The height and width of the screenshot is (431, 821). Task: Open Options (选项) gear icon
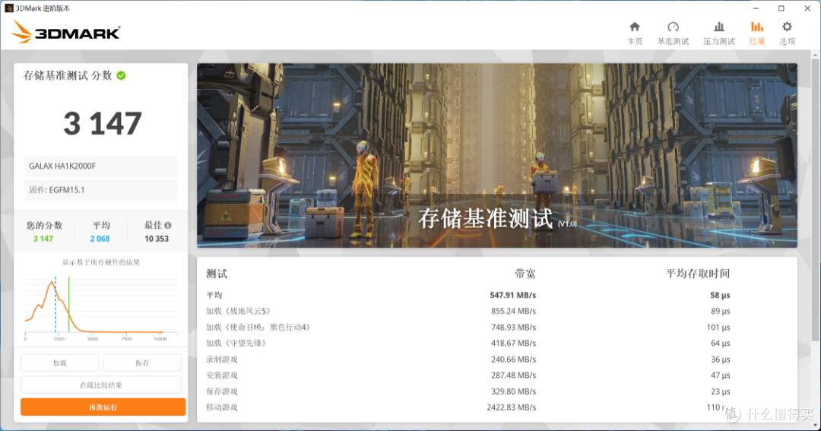click(x=787, y=27)
